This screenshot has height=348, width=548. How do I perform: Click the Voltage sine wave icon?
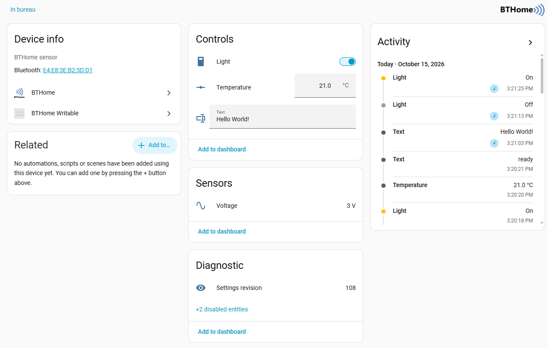point(201,206)
